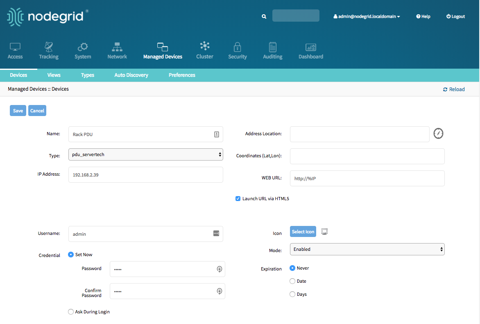Click the key icon in Confirm Password field

coord(219,291)
